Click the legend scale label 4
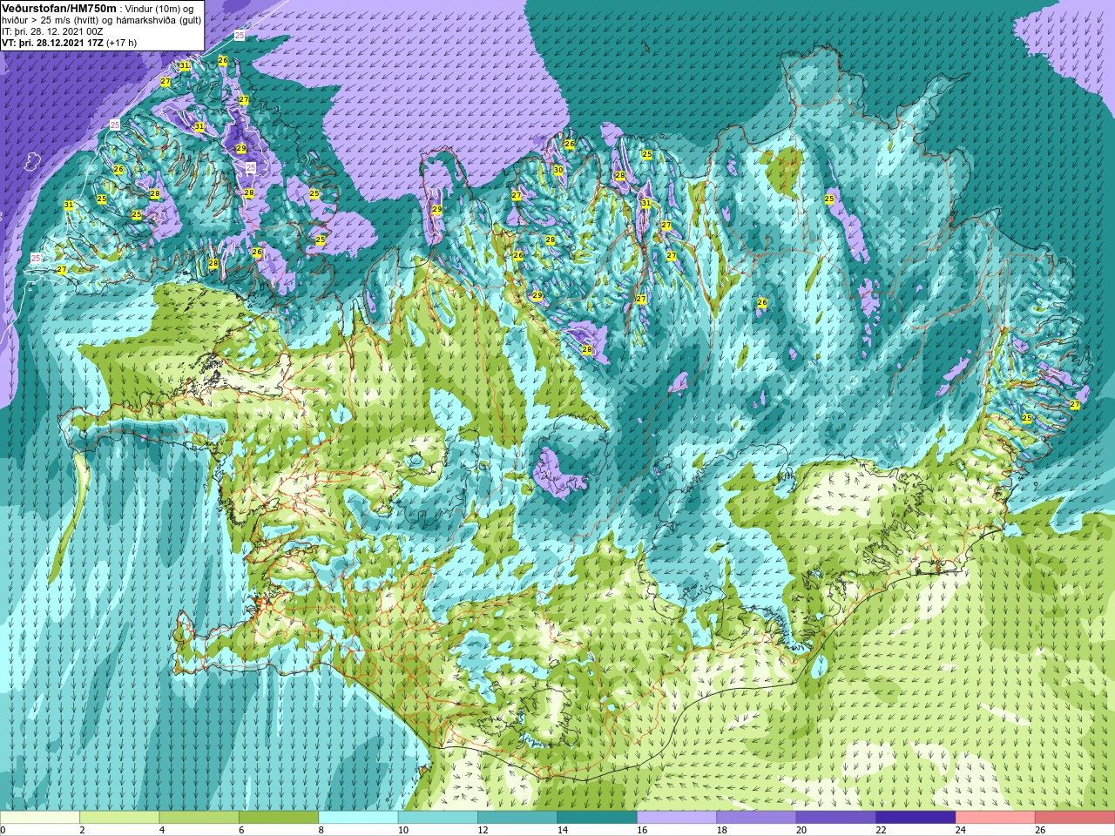The height and width of the screenshot is (836, 1115). [162, 830]
